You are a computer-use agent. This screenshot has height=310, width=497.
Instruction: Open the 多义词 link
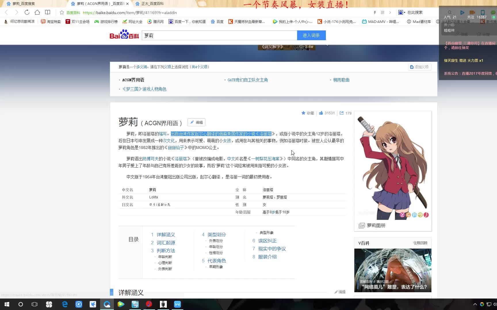tap(142, 67)
